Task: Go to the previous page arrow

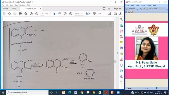Action: 31,14
